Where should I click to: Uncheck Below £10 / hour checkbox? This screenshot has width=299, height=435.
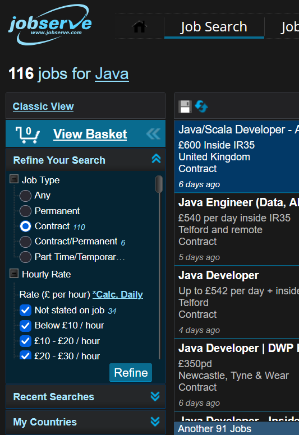click(x=26, y=326)
